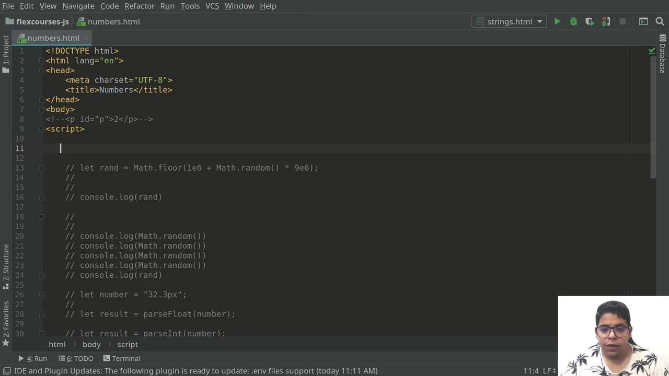Open the strings.html run configuration dropdown
669x376 pixels.
(x=509, y=21)
